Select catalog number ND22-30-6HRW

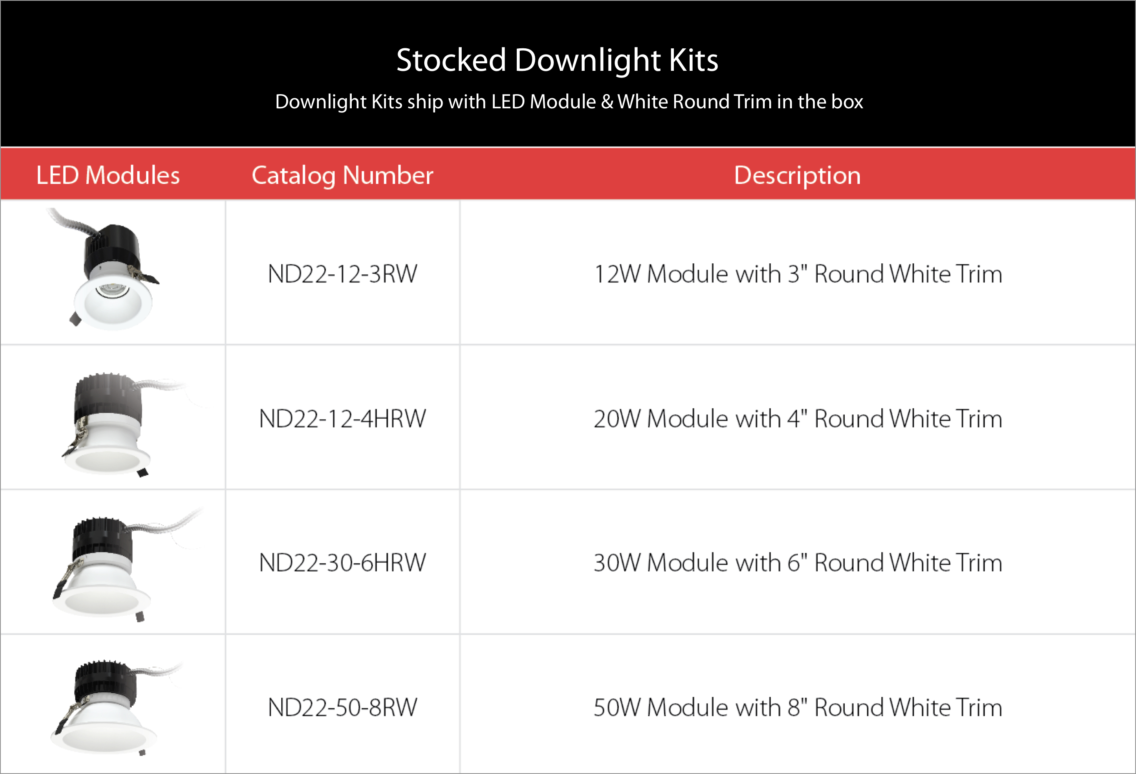coord(343,563)
